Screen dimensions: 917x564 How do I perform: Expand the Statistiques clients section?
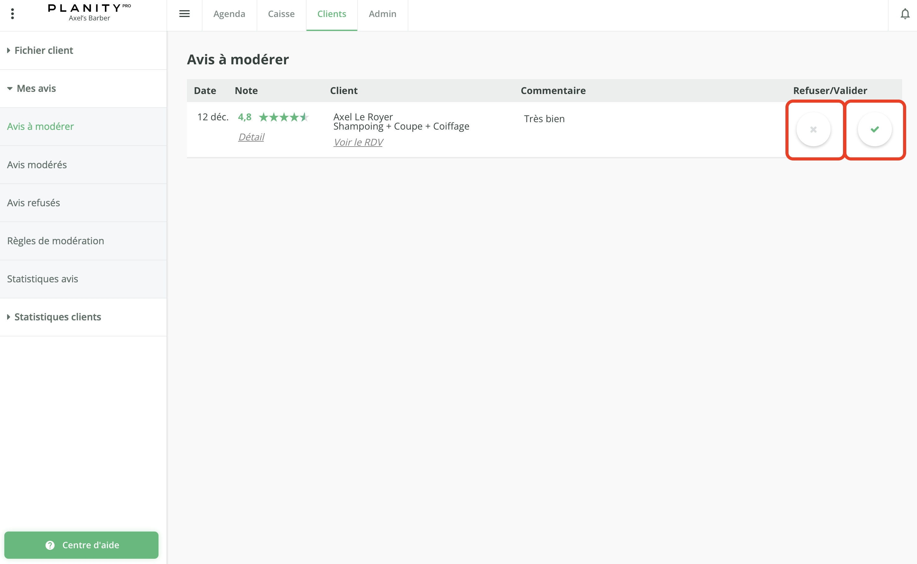click(x=57, y=317)
